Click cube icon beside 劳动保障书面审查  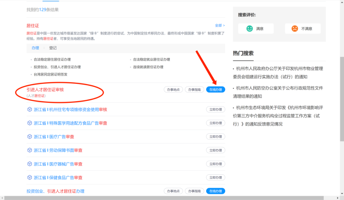pyautogui.click(x=30, y=150)
